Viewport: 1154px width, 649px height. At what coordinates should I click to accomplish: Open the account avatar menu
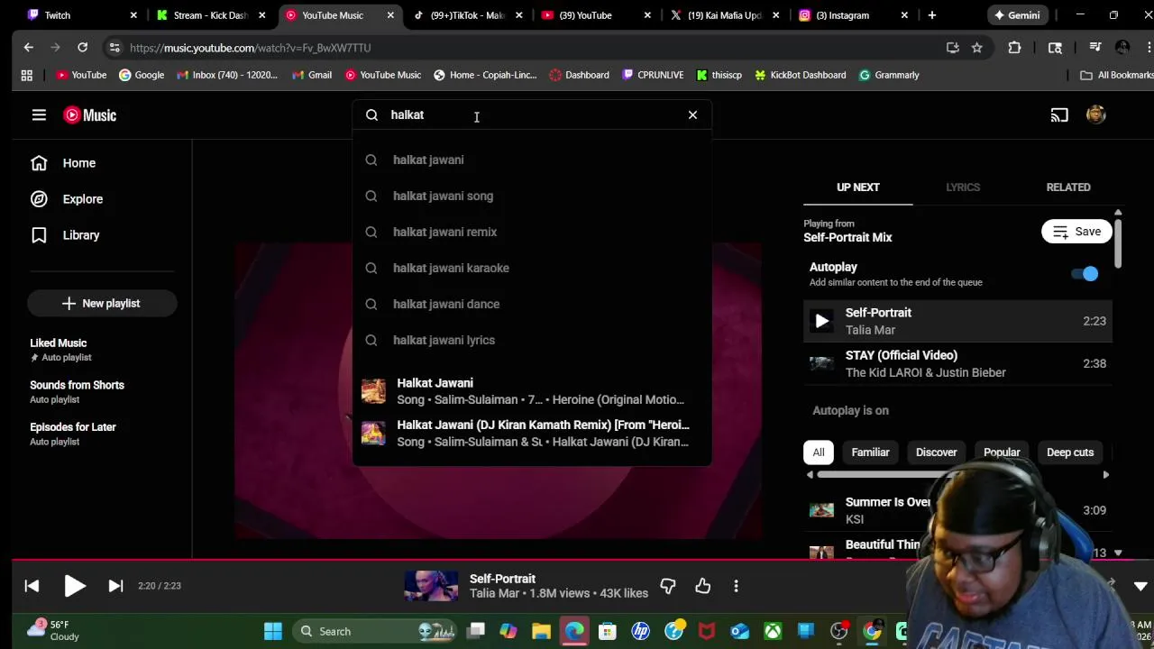point(1095,114)
